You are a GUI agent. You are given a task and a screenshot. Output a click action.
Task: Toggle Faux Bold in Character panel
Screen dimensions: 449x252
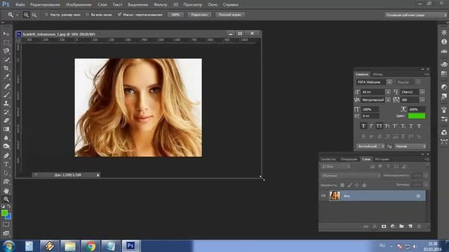pos(363,126)
